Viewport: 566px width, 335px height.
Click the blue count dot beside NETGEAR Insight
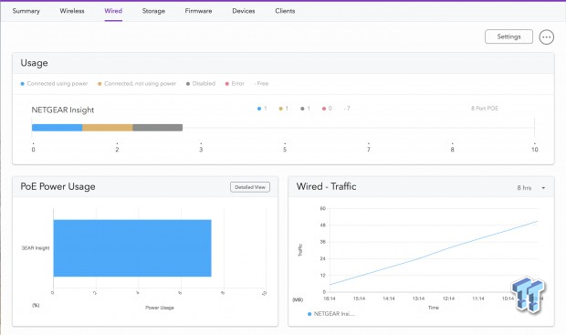click(259, 109)
